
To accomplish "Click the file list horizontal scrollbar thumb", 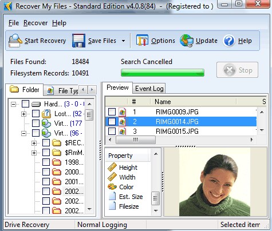I will (x=136, y=140).
